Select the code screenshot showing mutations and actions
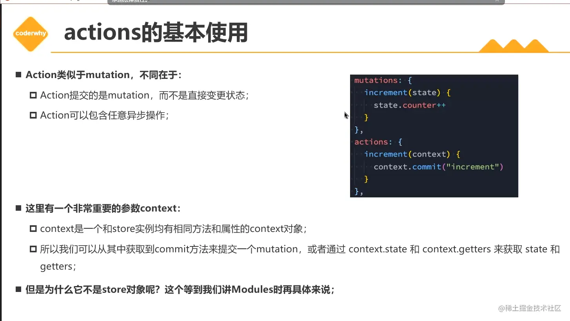Image resolution: width=570 pixels, height=321 pixels. tap(434, 135)
